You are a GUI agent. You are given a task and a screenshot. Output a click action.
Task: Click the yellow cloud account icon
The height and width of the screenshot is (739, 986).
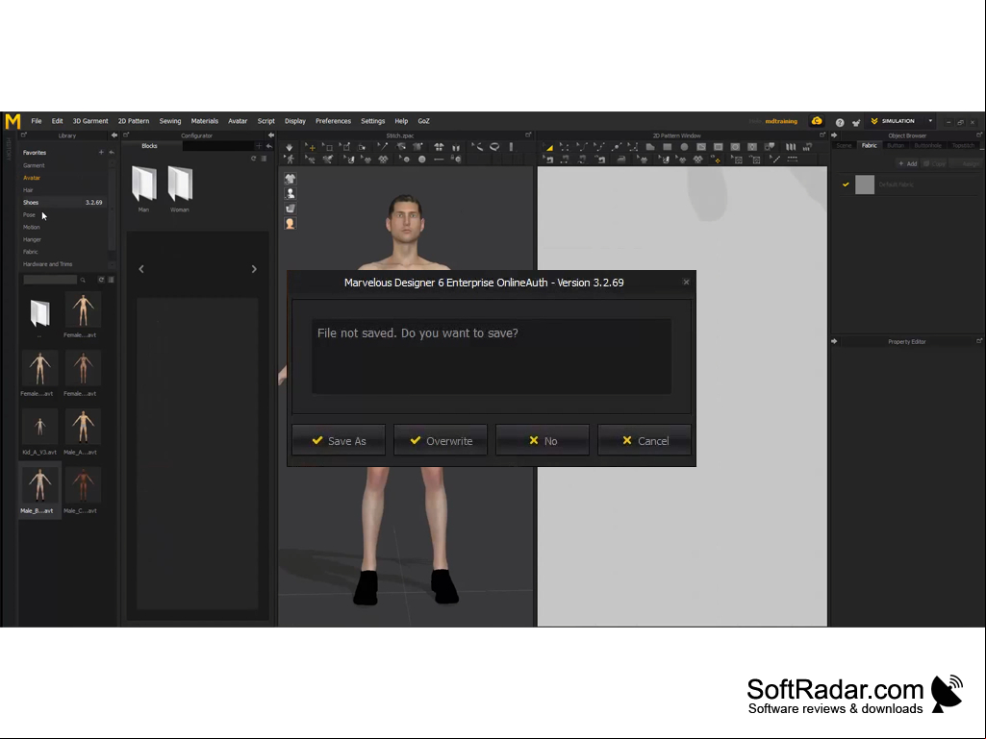[817, 121]
